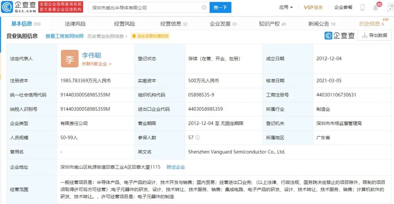This screenshot has width=394, height=204.
Task: Open the mobile app phone icon
Action: 362,8
